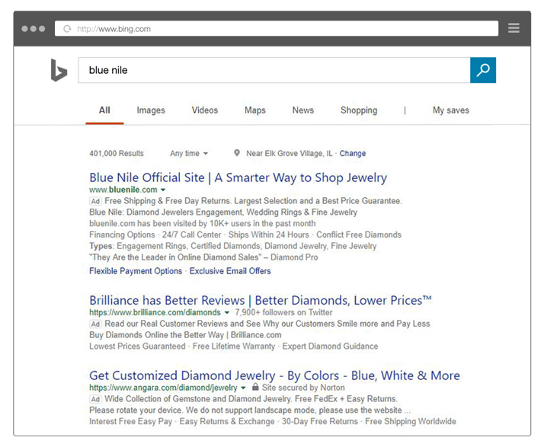This screenshot has height=447, width=544.
Task: Select the All tab
Action: [104, 110]
